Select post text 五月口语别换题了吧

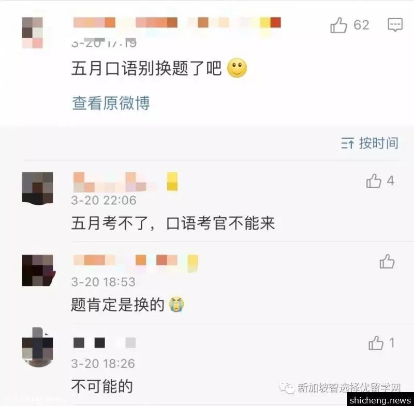click(146, 68)
